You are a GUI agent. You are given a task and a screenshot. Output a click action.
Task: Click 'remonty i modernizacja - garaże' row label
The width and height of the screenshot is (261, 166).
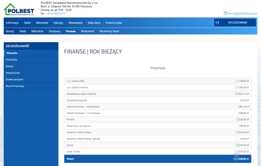84,139
